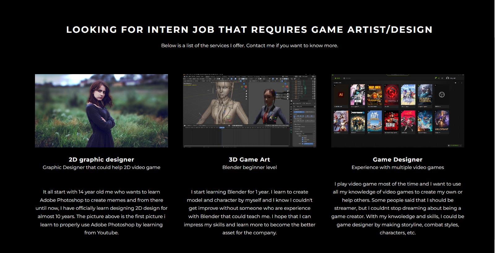The image size is (495, 253).
Task: Click the Raft game cover
Action: pos(374,121)
